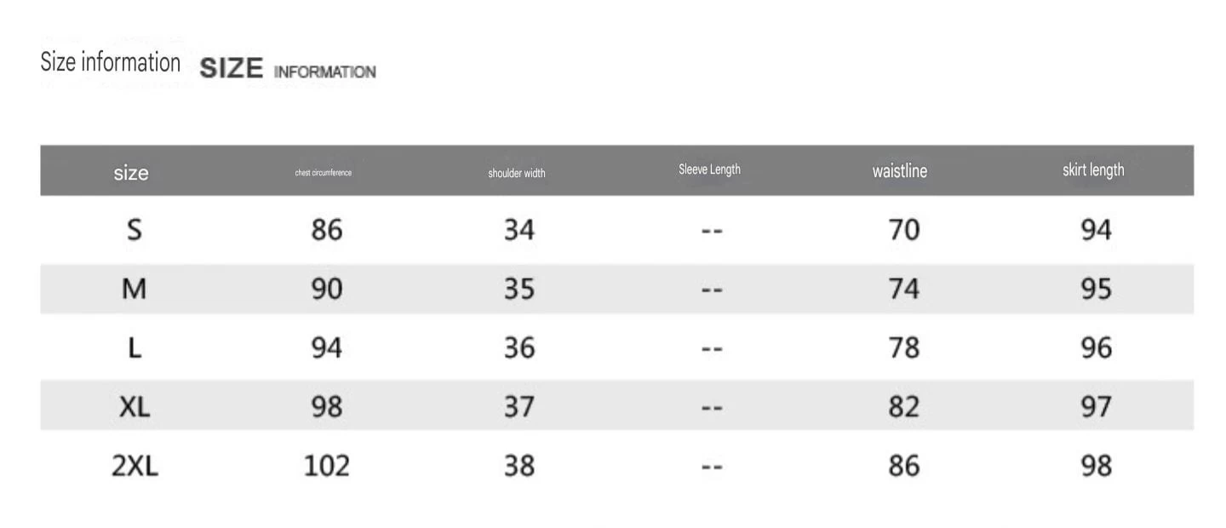Click the bold "SIZE" heading word
Image resolution: width=1226 pixels, height=528 pixels.
pyautogui.click(x=231, y=69)
